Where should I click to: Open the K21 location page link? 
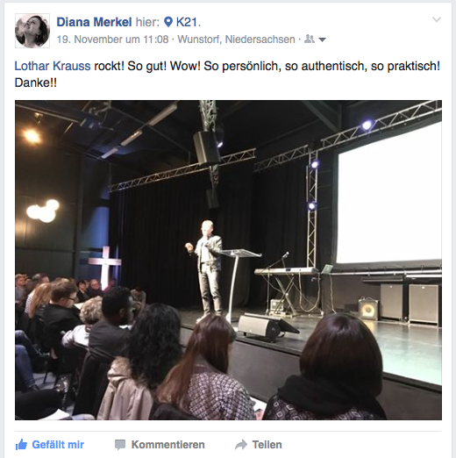click(187, 22)
